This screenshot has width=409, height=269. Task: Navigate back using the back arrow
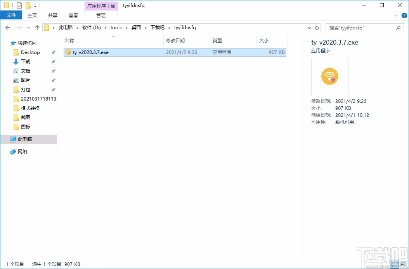[7, 28]
